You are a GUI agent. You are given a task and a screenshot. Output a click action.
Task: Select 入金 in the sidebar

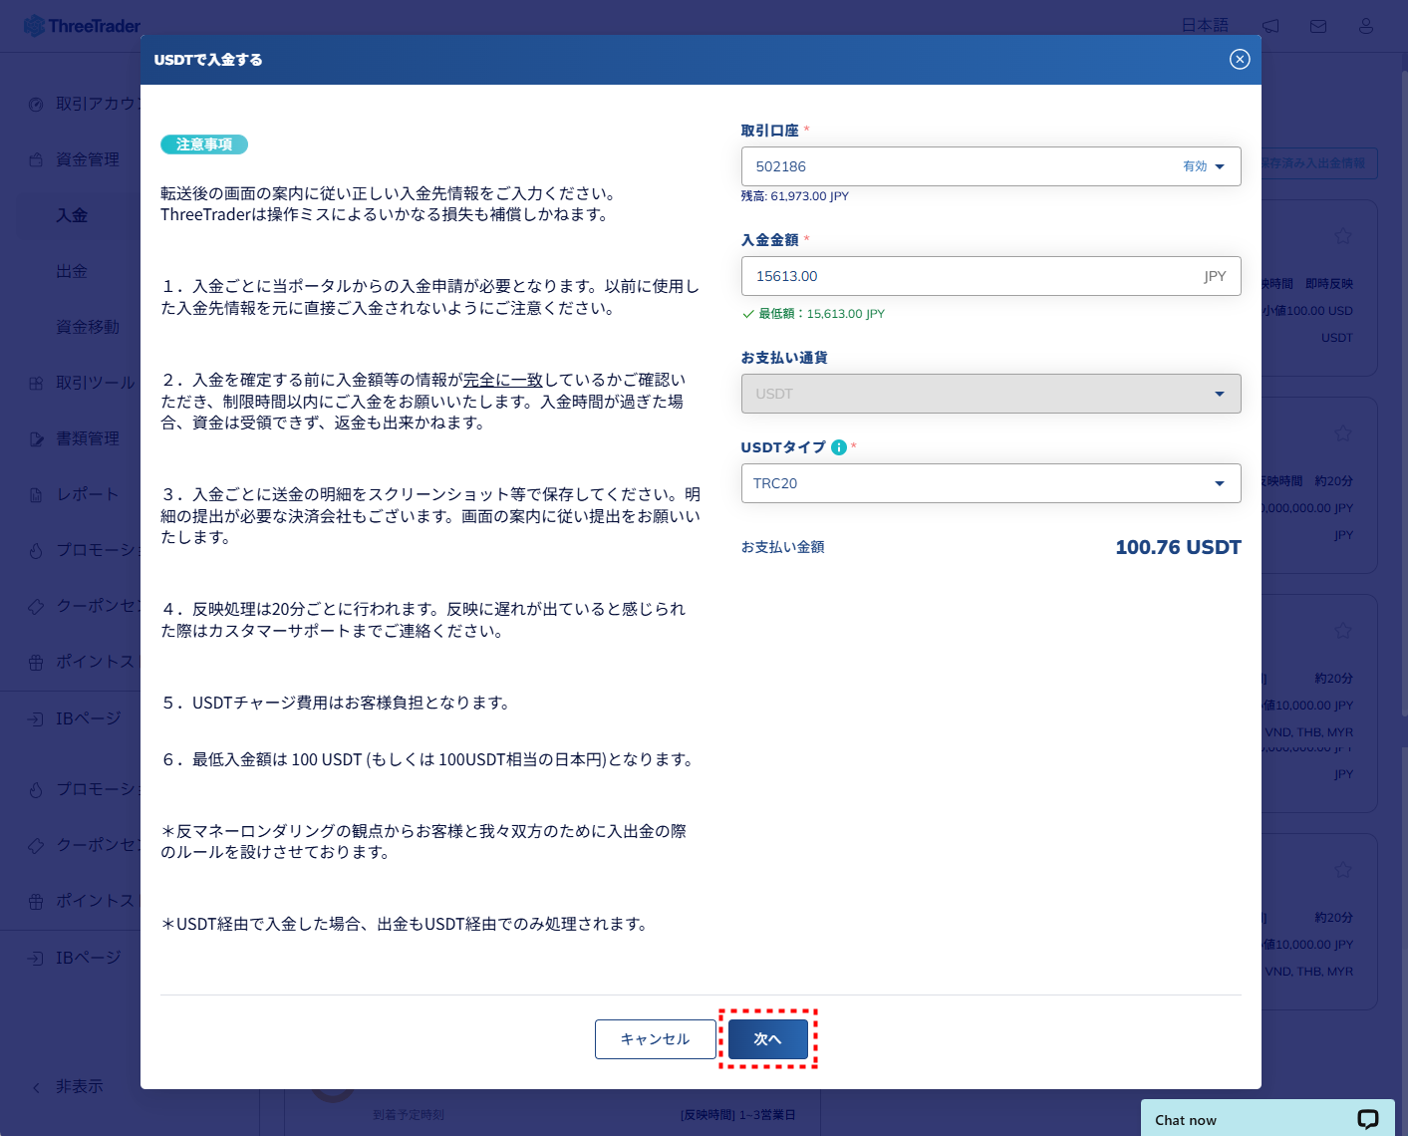[x=72, y=215]
